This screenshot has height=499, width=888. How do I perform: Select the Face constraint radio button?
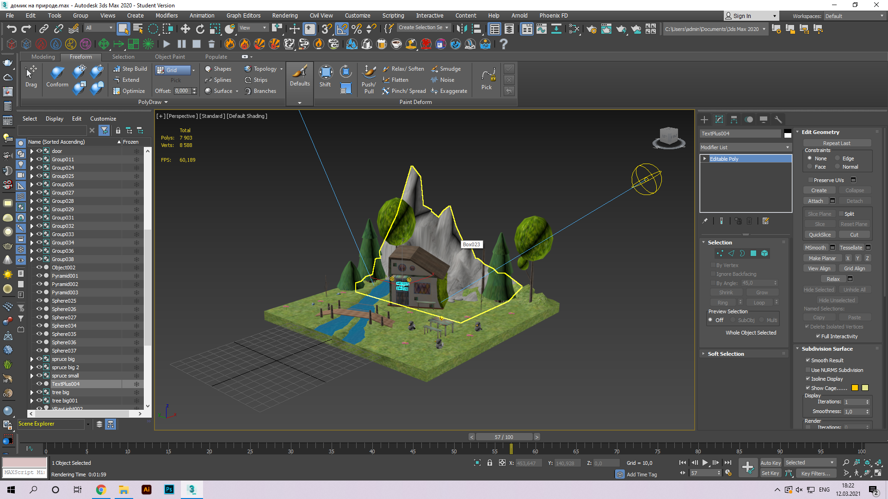click(810, 167)
